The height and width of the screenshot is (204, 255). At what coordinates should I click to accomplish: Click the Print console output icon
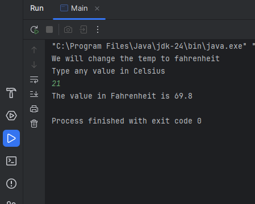click(x=34, y=109)
